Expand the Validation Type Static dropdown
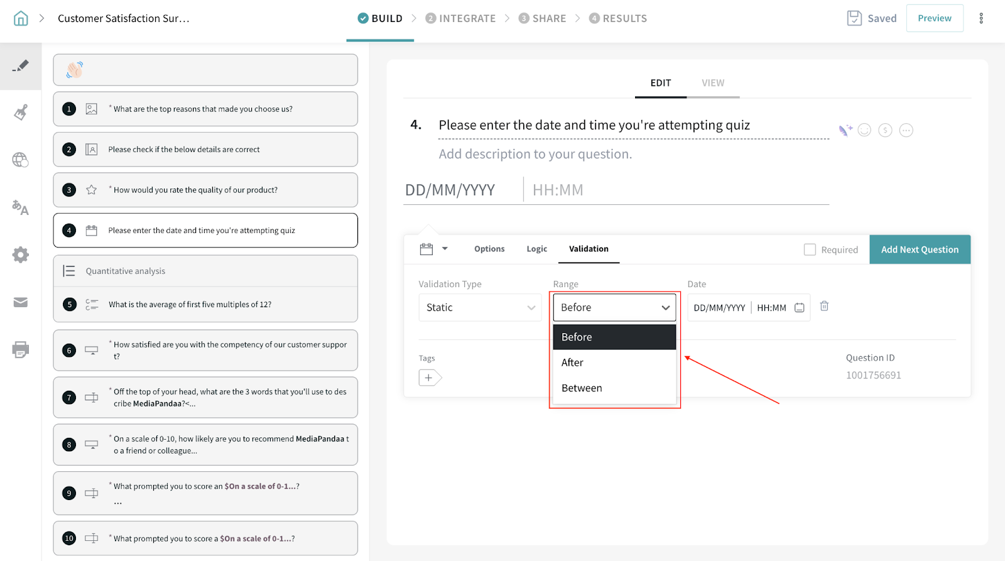1005x561 pixels. 480,307
